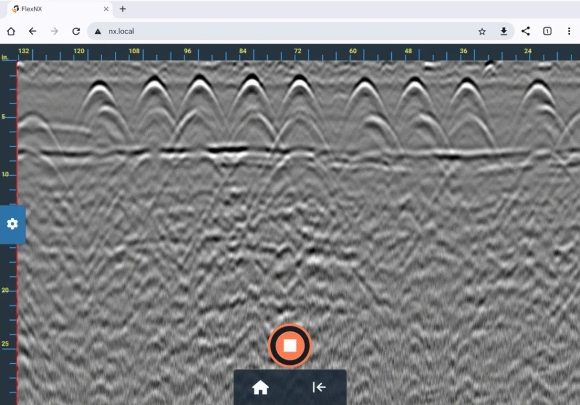580x405 pixels.
Task: Navigate back with the browser back arrow
Action: (33, 31)
